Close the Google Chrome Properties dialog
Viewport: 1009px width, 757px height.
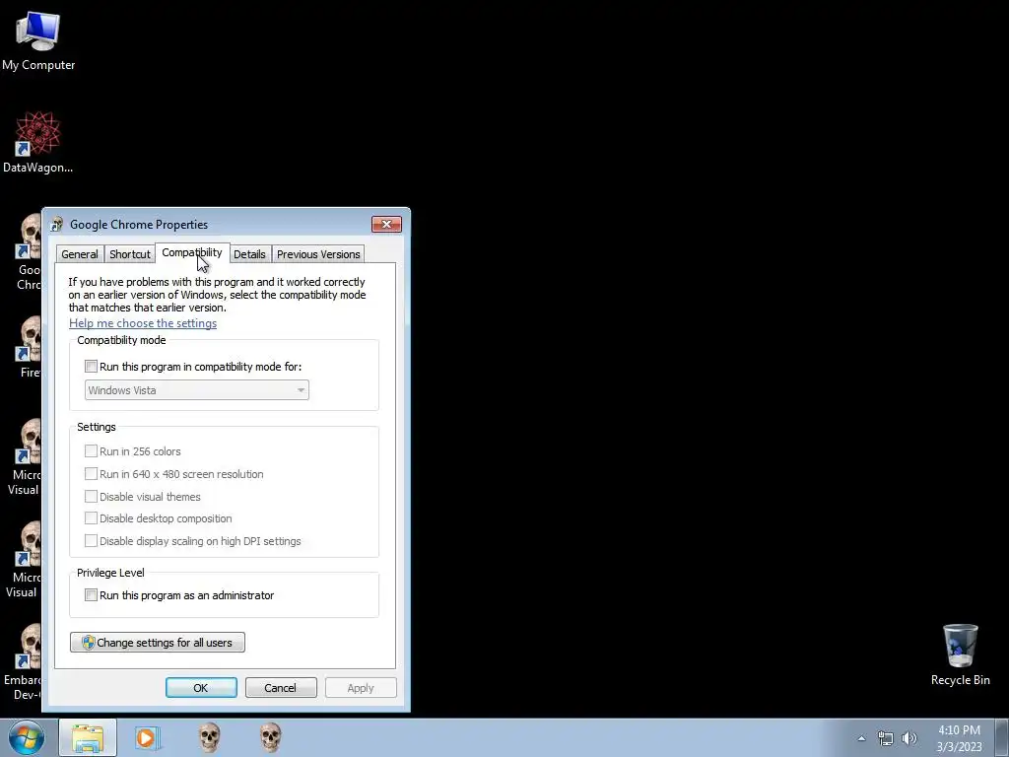[386, 224]
